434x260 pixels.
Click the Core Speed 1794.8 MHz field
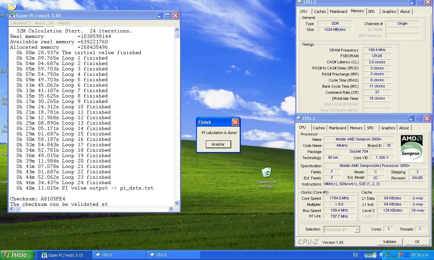coord(339,198)
